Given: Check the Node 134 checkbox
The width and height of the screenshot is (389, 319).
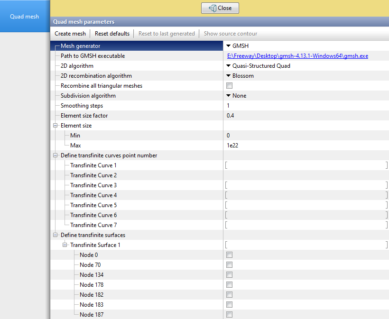Looking at the screenshot, I should 230,275.
